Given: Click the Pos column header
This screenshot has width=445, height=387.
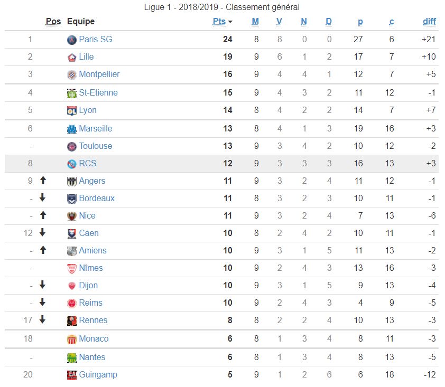Looking at the screenshot, I should tap(53, 22).
